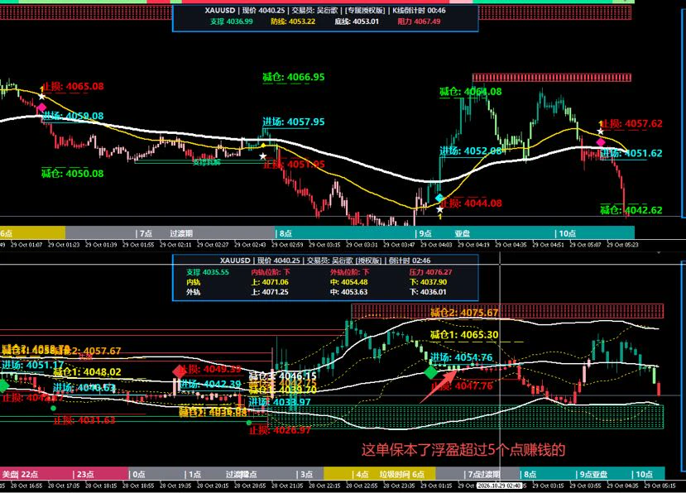Click the pink diamond beside 进场 4051.62
The image size is (686, 493).
(601, 141)
